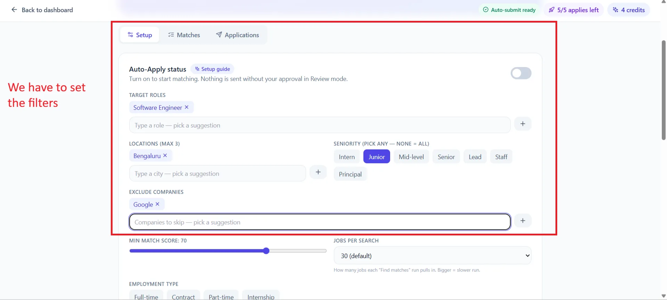Click the Auto-submit ready badge

[509, 10]
